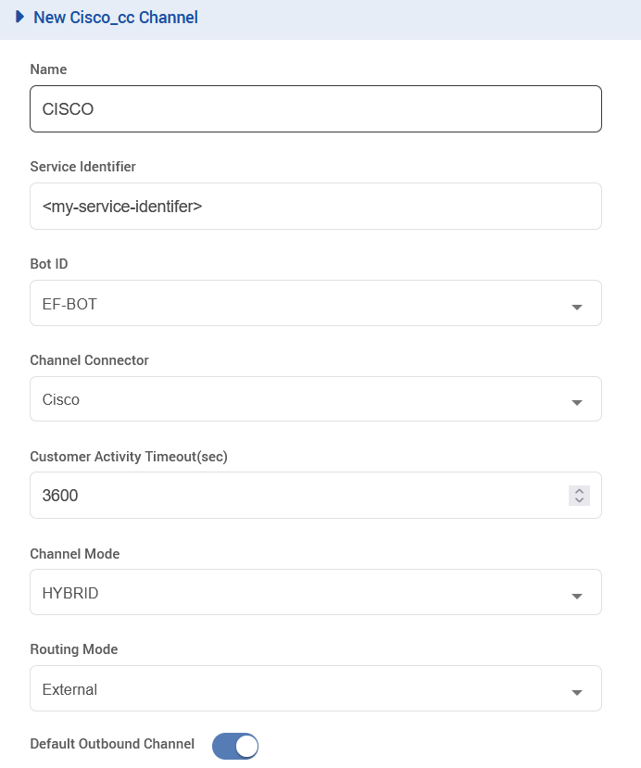Image resolution: width=641 pixels, height=768 pixels.
Task: Click the Routing Mode label text
Action: point(74,649)
